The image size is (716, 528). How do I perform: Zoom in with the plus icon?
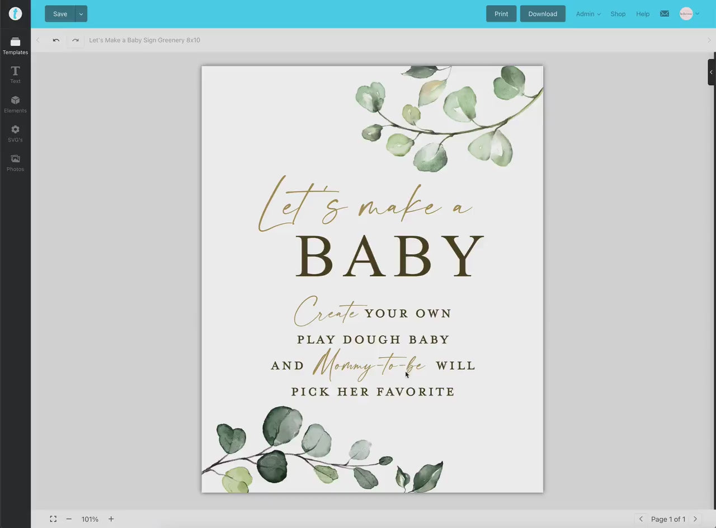coord(111,519)
